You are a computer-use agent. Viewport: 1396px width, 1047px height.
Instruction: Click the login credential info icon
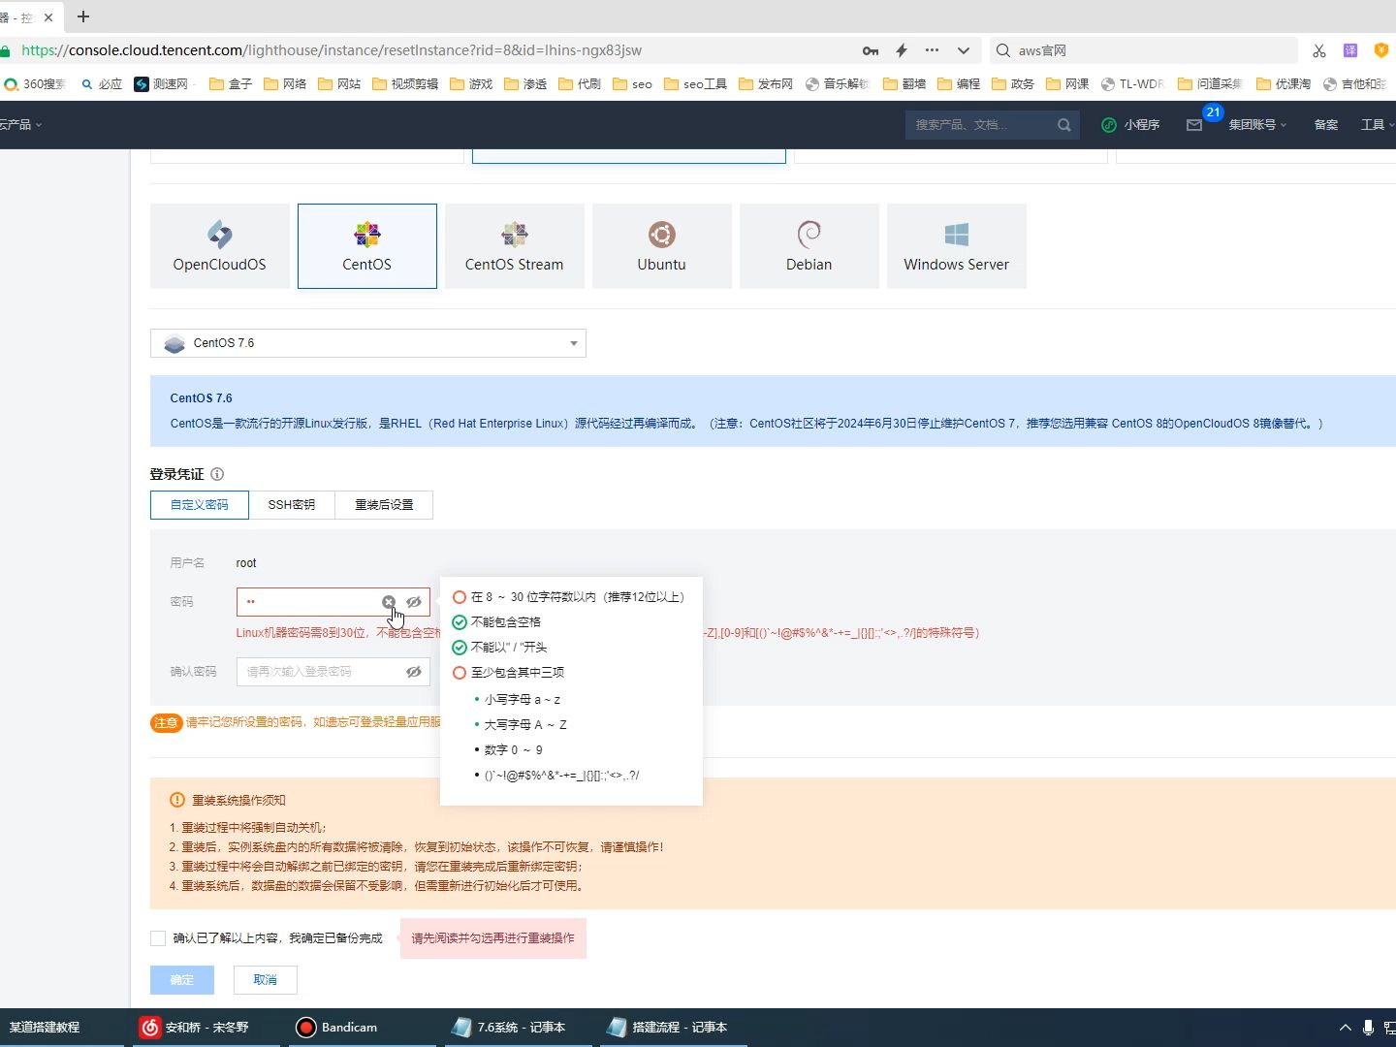pos(217,474)
